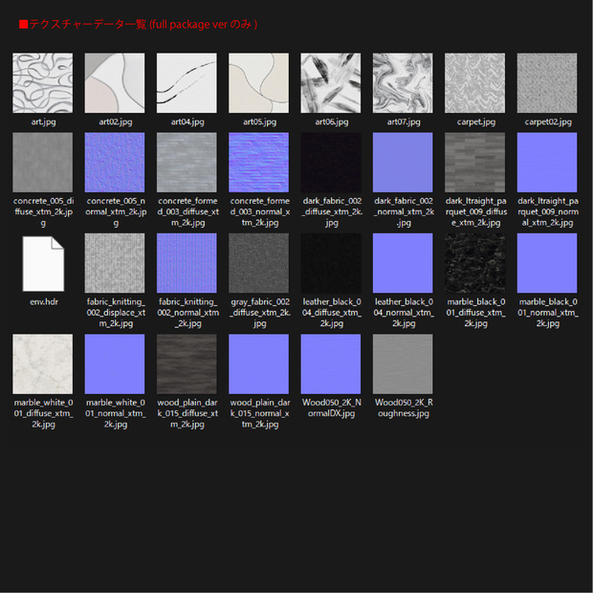Select the carpet02.jpg thumbnail
This screenshot has width=593, height=593.
547,83
